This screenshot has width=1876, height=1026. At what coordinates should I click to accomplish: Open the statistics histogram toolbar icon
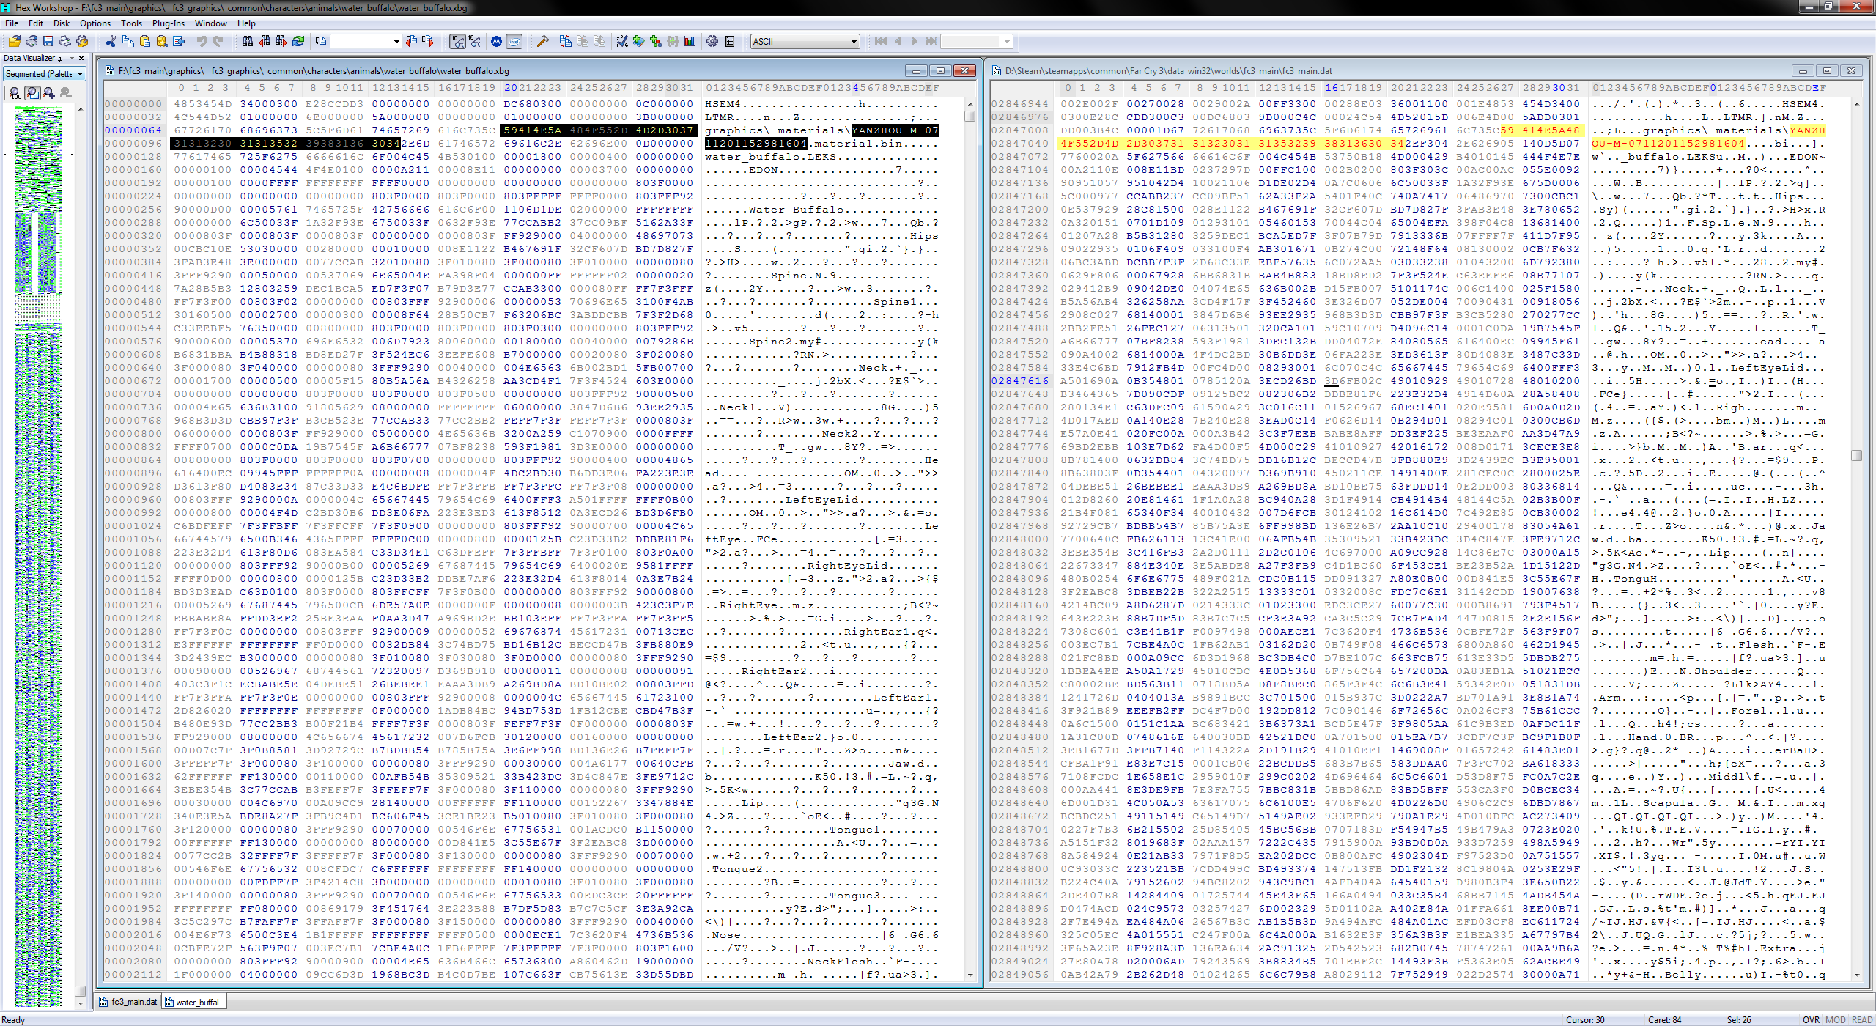pos(690,41)
